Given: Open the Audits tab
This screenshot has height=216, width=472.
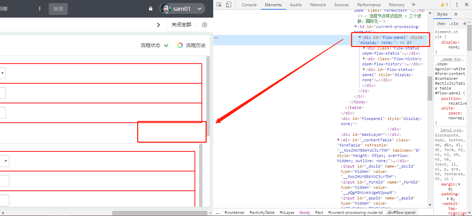Looking at the screenshot, I should [296, 5].
